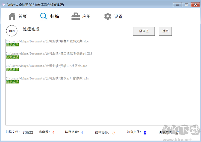
Task: Open the 隔离区 quarantine button
Action: pos(144,31)
